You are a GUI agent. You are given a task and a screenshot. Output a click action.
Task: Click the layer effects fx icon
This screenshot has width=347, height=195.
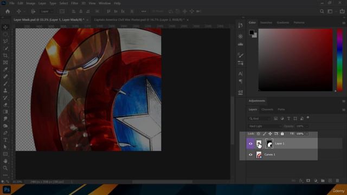pos(301,180)
